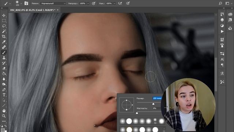Click the search magnifier in options bar
The width and height of the screenshot is (234, 132).
(x=220, y=3)
